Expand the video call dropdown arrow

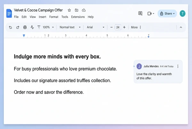tap(153, 13)
